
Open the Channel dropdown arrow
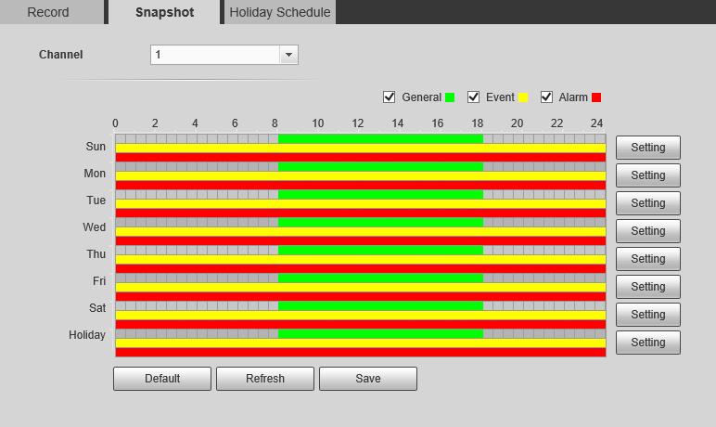click(288, 55)
